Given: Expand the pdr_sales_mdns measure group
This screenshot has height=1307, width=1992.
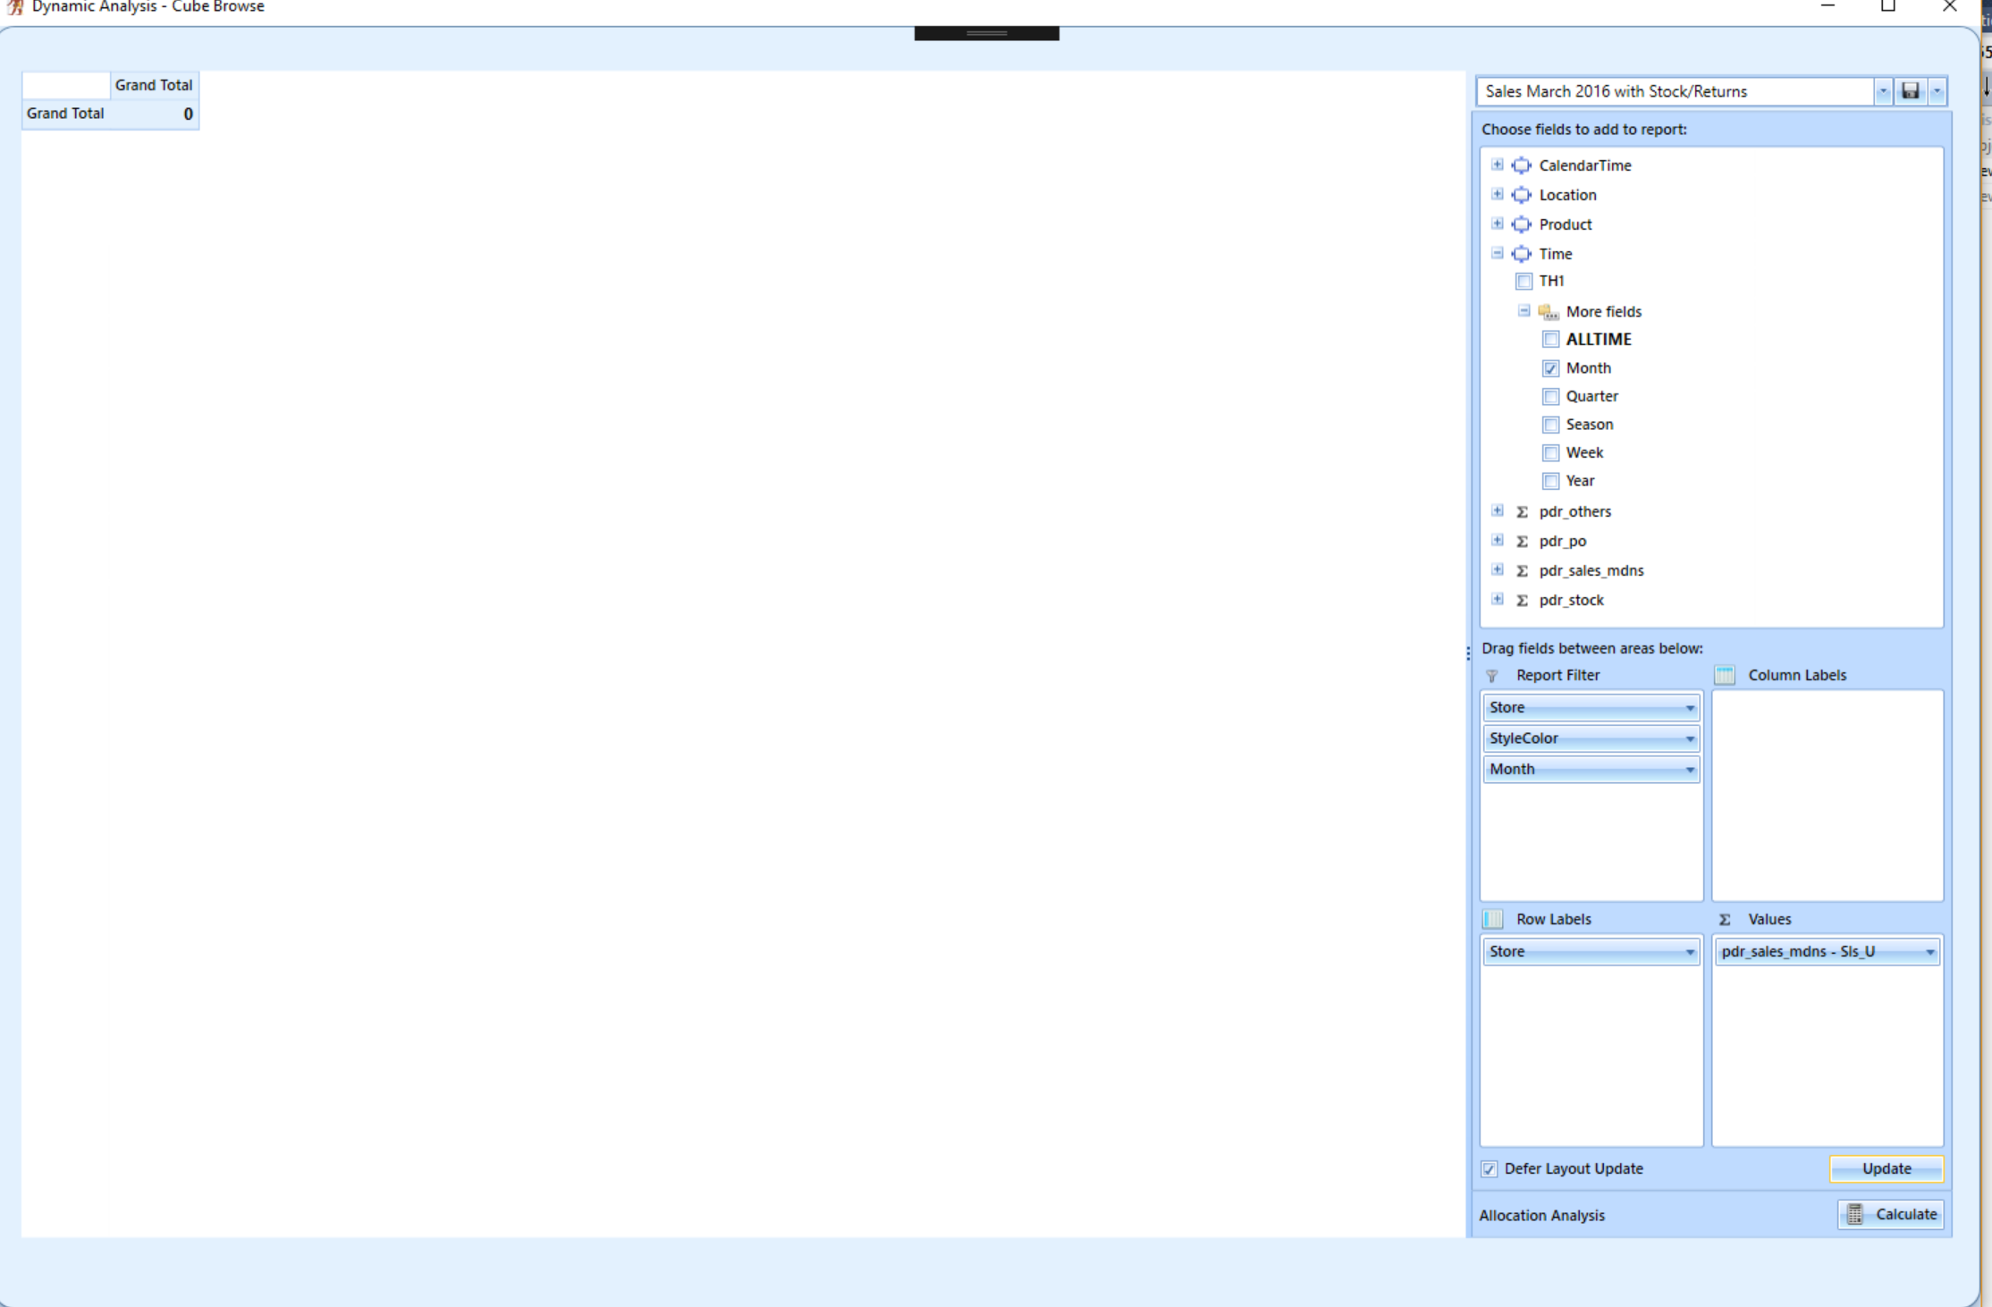Looking at the screenshot, I should 1497,570.
